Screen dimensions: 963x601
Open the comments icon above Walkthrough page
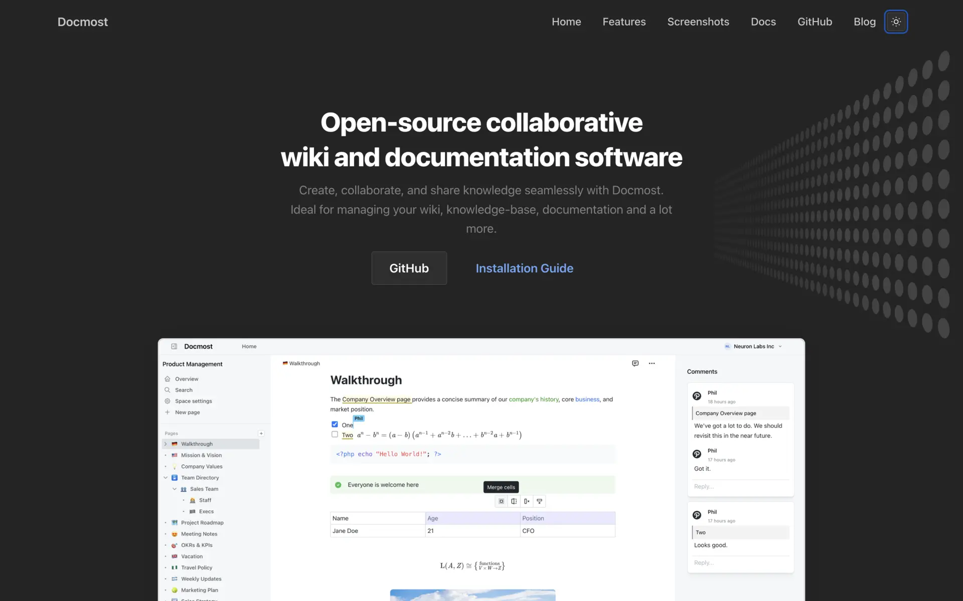tap(635, 363)
